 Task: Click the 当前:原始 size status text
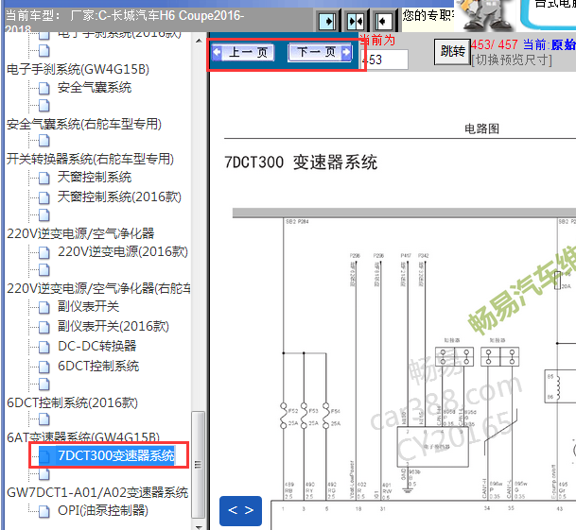click(550, 44)
